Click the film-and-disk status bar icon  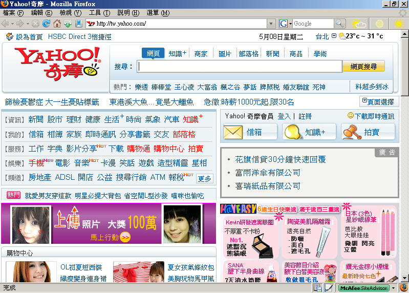pos(318,288)
